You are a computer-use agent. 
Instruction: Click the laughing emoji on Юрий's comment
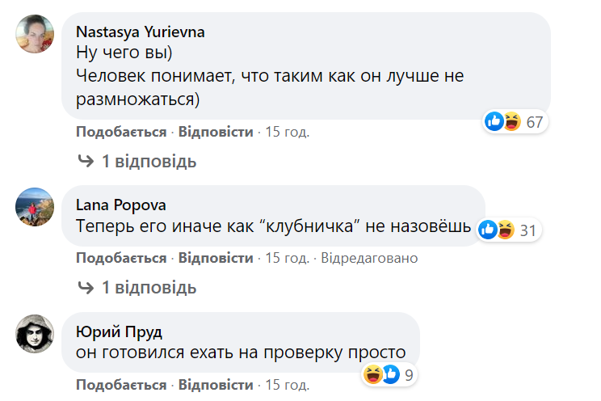point(373,374)
